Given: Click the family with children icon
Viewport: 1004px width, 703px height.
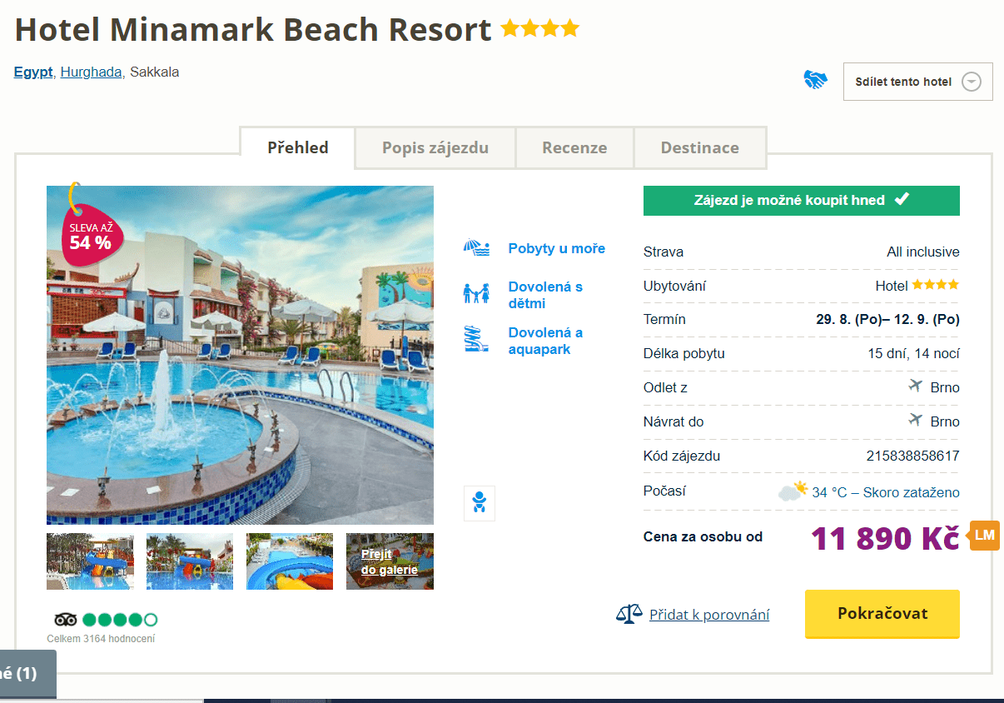Looking at the screenshot, I should click(476, 294).
